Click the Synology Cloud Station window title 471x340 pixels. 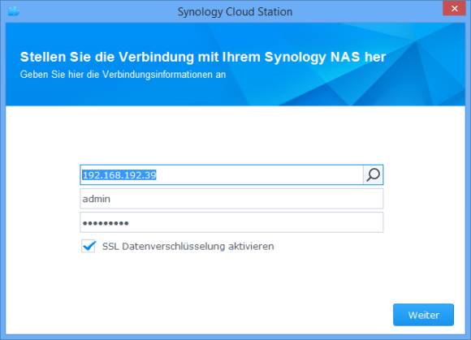tap(235, 11)
